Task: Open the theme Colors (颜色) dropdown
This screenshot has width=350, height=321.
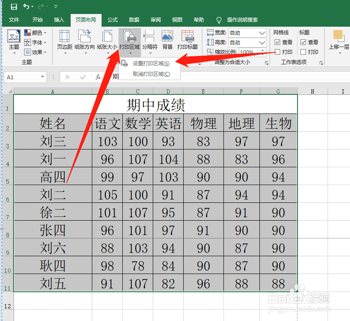Action: (35, 33)
